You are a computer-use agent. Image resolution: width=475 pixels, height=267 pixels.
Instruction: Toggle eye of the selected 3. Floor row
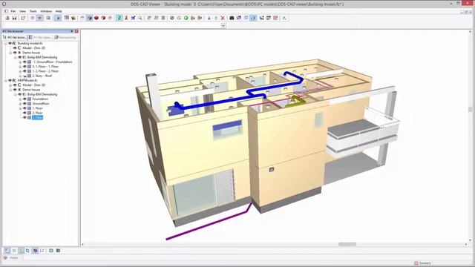pos(24,117)
